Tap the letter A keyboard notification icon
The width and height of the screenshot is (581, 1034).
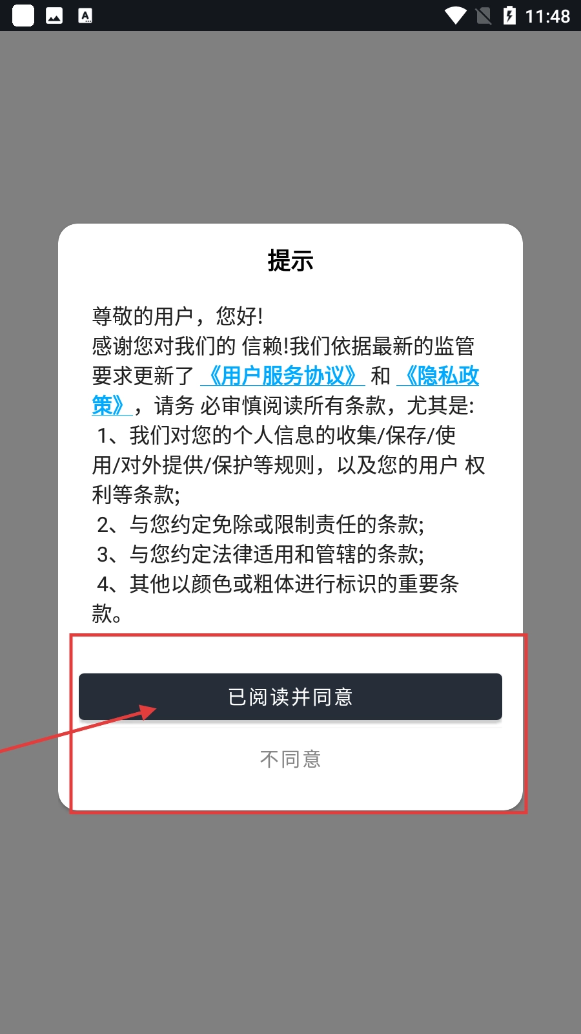pyautogui.click(x=85, y=16)
